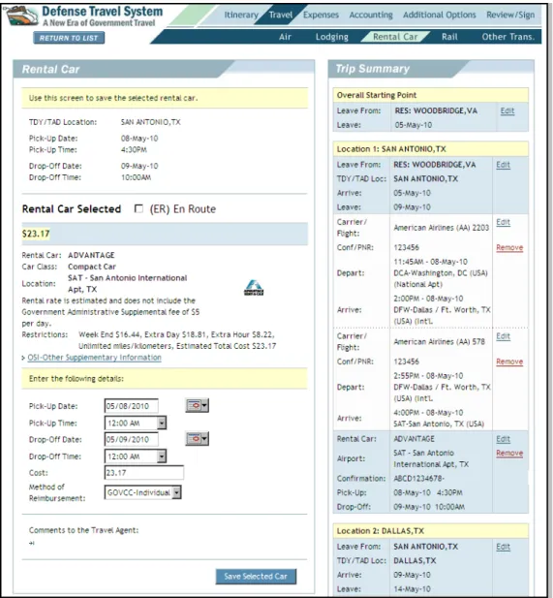Image resolution: width=553 pixels, height=598 pixels.
Task: Click the $23.17 highlighted price
Action: 36,234
